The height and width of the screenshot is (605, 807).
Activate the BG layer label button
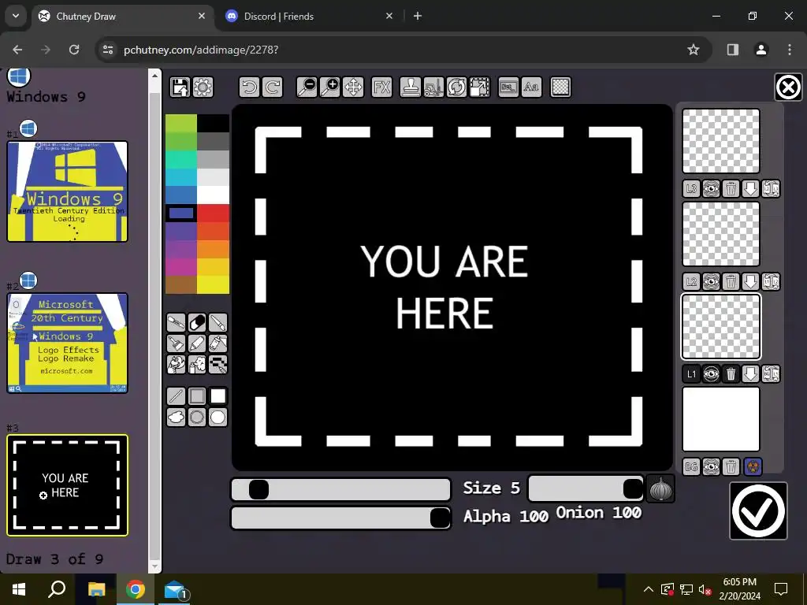pyautogui.click(x=692, y=467)
